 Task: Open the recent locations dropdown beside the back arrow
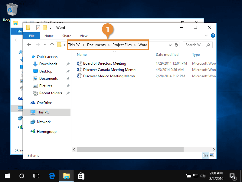click(x=45, y=45)
